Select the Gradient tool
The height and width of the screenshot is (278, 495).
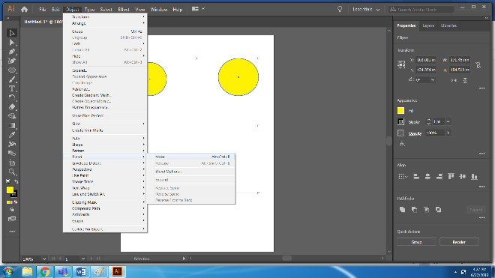click(12, 126)
